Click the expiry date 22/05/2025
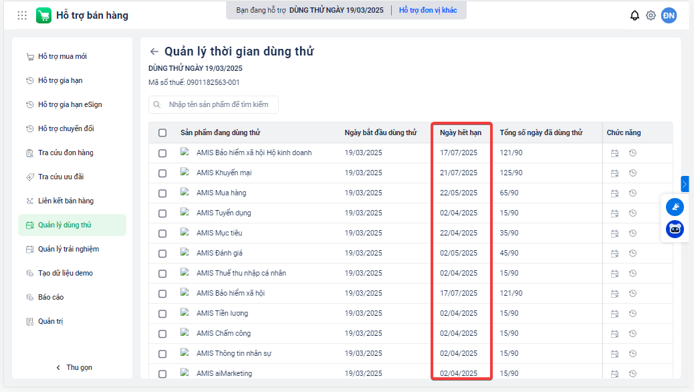The width and height of the screenshot is (694, 392). coord(459,193)
